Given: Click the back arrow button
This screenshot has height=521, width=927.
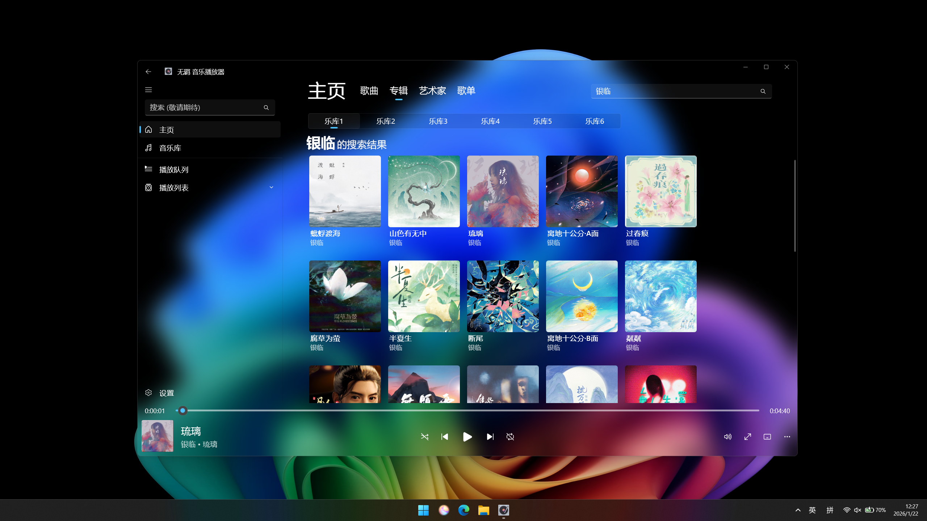Looking at the screenshot, I should [x=148, y=72].
